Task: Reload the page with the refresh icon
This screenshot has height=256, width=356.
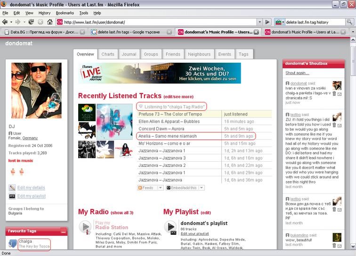Action: click(x=31, y=22)
